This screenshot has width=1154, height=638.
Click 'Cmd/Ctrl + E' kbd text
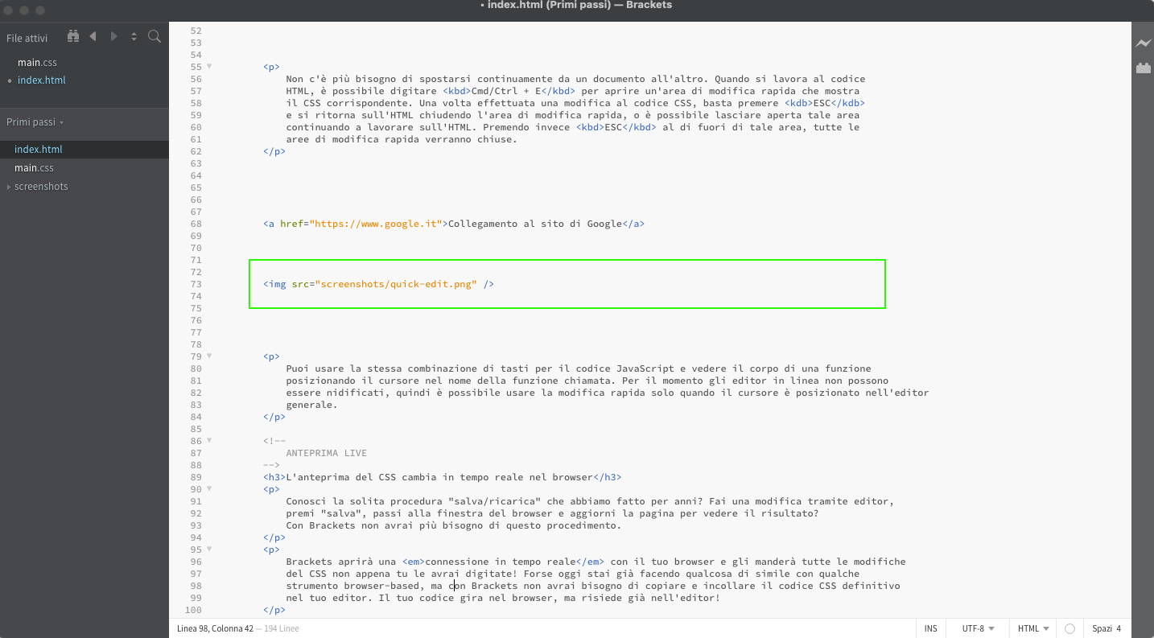[x=505, y=91]
